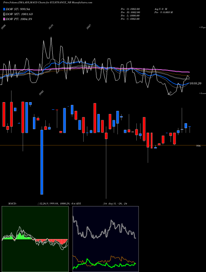Click the 'Avg V: 0 M' volume text

pos(161,9)
